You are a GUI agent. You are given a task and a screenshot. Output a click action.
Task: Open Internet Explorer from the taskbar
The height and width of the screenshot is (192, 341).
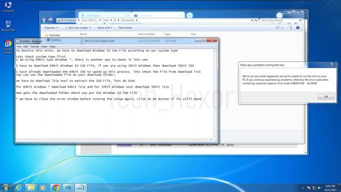19,188
